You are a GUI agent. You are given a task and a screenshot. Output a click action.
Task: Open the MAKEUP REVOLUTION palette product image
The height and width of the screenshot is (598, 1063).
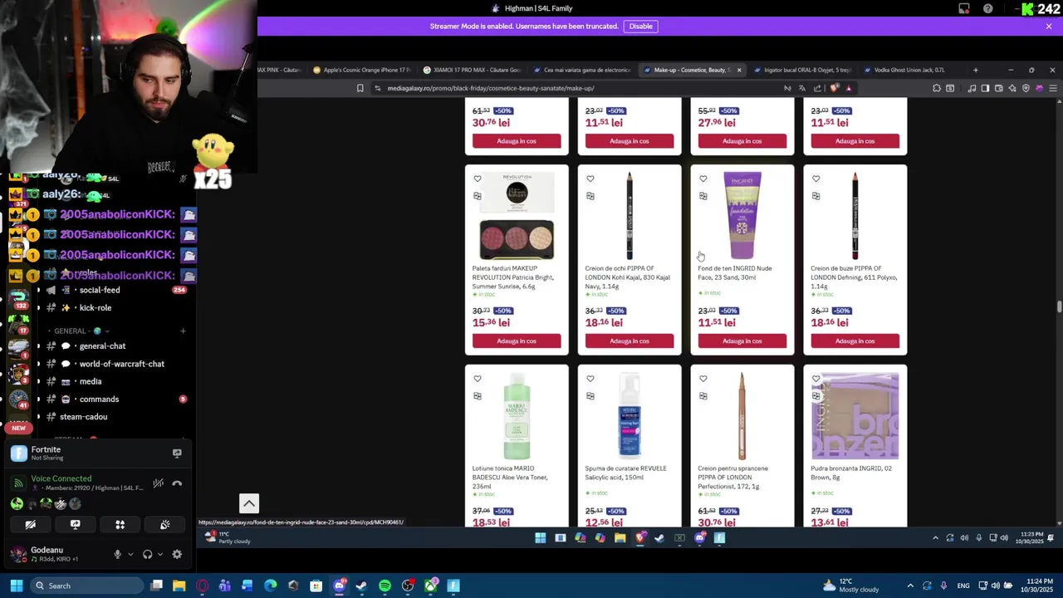[x=517, y=216]
